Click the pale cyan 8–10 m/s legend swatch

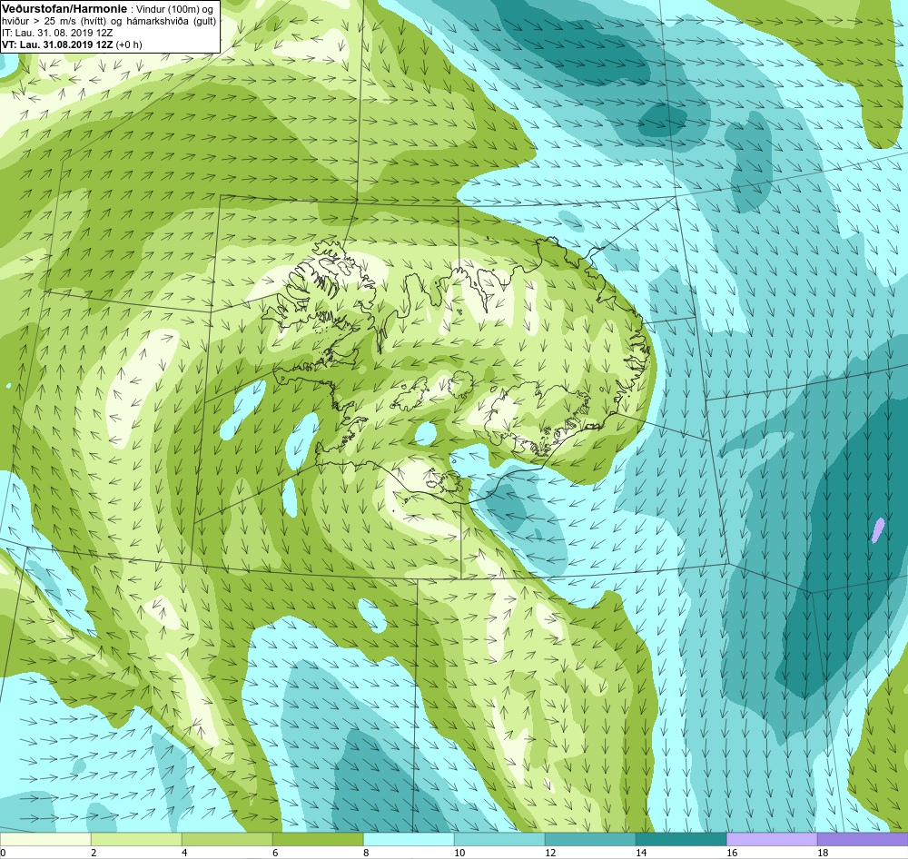(x=409, y=839)
